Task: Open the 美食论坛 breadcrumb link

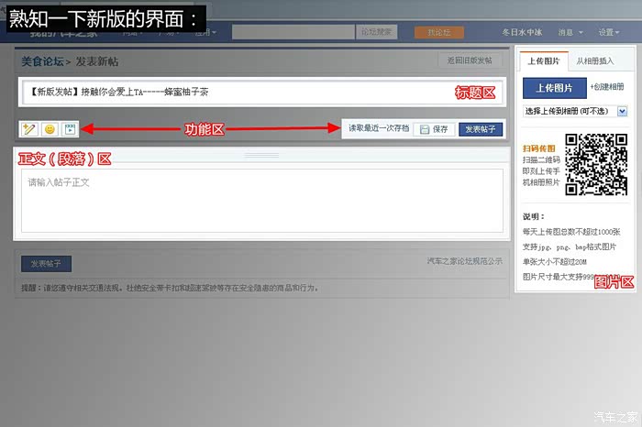Action: pos(42,61)
